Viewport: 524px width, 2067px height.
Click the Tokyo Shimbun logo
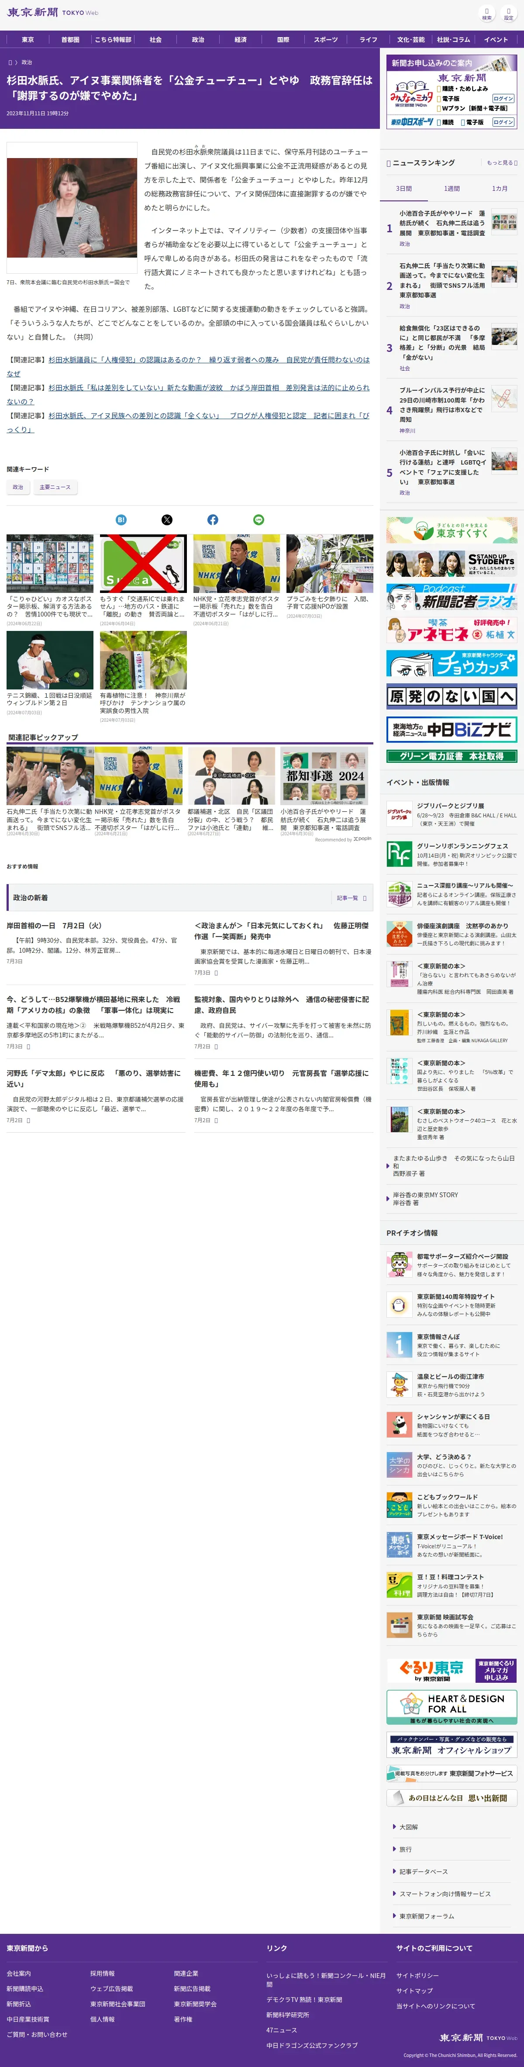click(53, 13)
